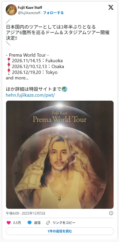The width and height of the screenshot is (119, 242).
Task: Click the 2.5万 likes count
Action: click(x=17, y=223)
